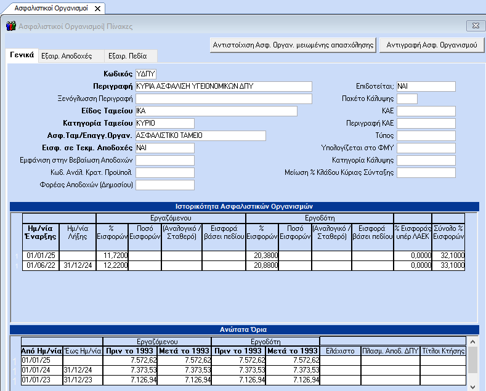
Task: Click total contributions value 33,1000
Action: [448, 265]
